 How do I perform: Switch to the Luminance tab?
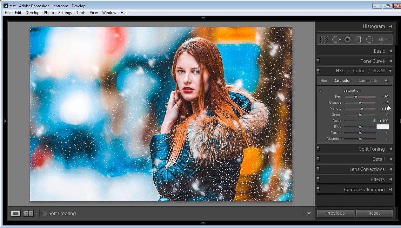[368, 81]
